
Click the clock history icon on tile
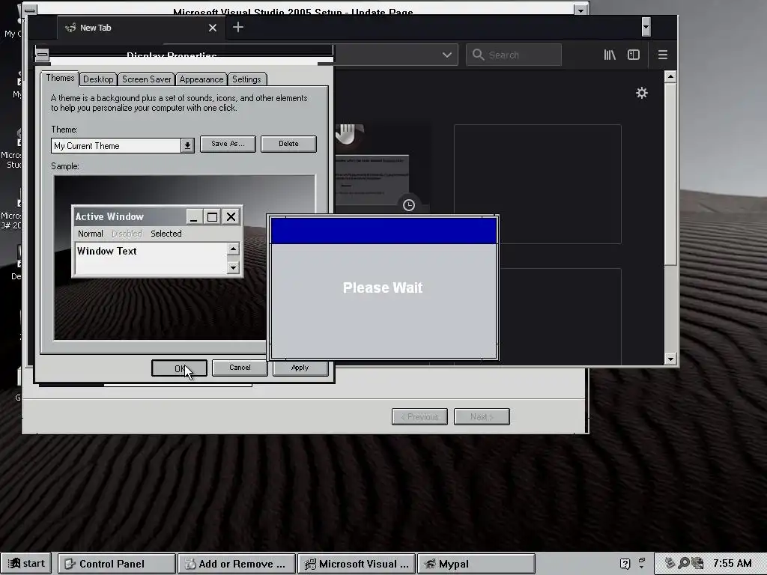point(408,205)
